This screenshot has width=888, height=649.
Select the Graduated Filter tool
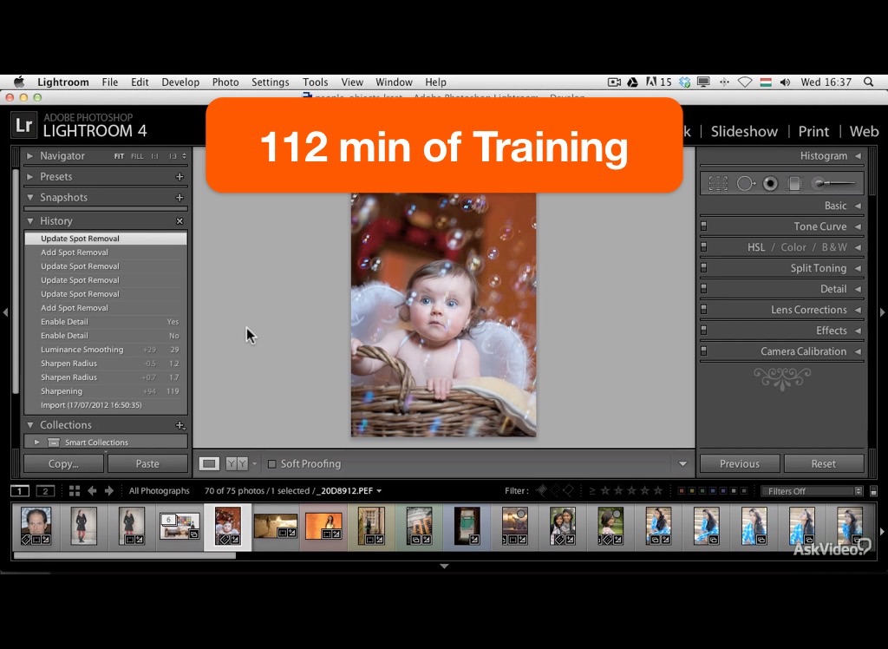click(x=794, y=183)
